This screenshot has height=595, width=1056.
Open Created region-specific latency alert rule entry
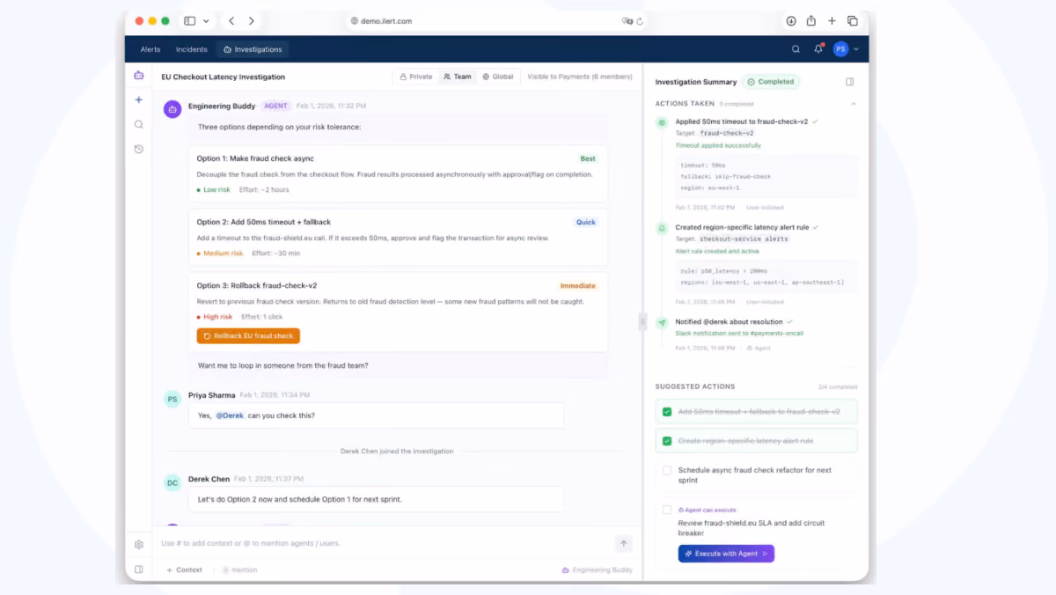(x=742, y=227)
